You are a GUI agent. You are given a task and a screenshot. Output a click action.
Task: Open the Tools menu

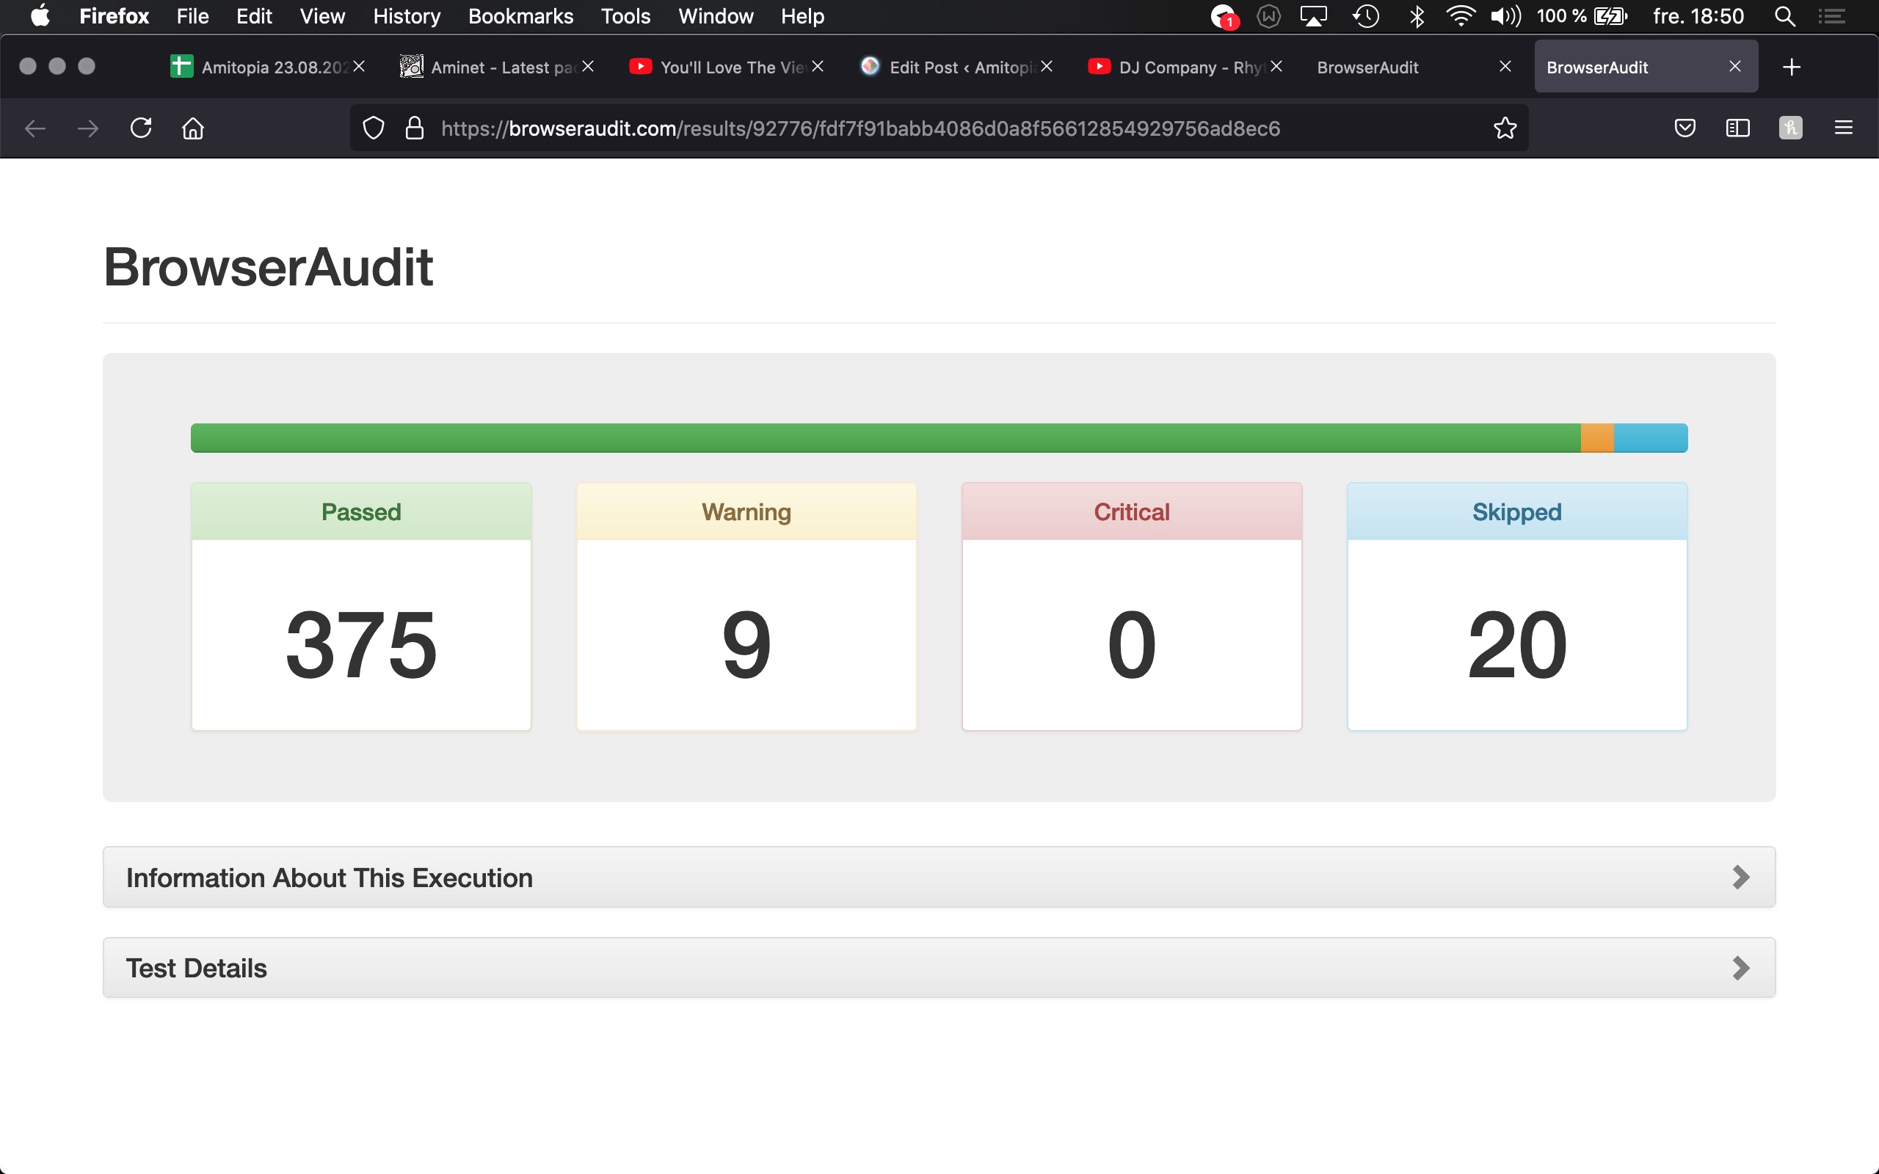point(625,16)
